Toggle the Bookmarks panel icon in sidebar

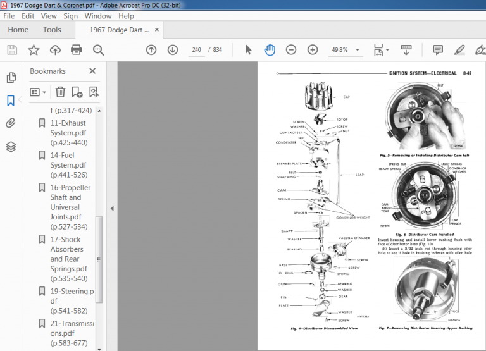(x=11, y=101)
